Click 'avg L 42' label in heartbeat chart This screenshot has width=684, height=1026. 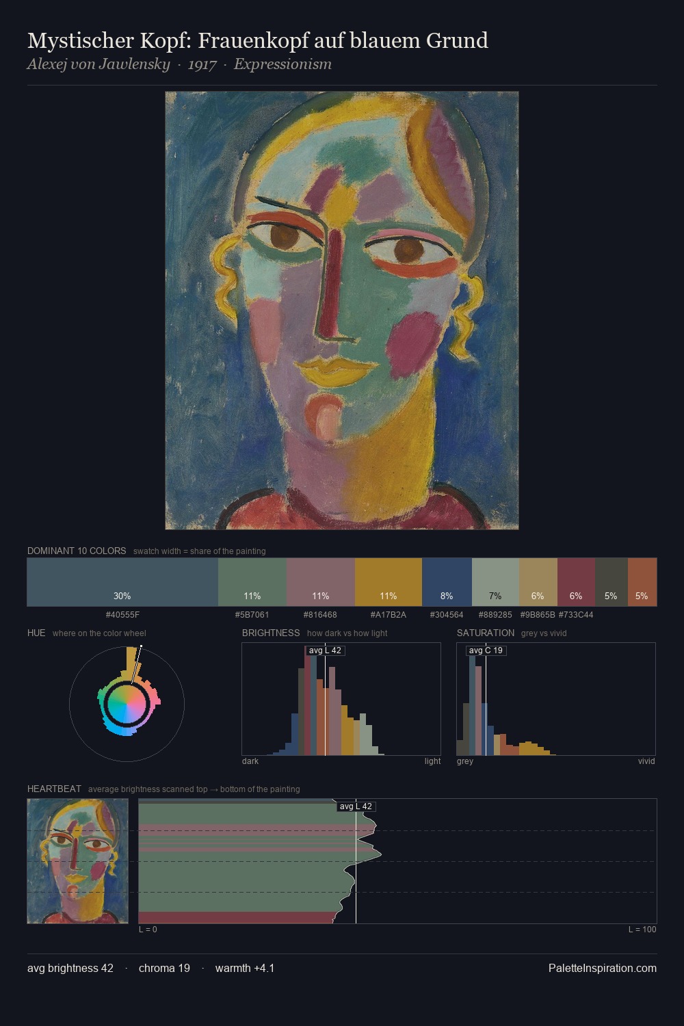[356, 806]
